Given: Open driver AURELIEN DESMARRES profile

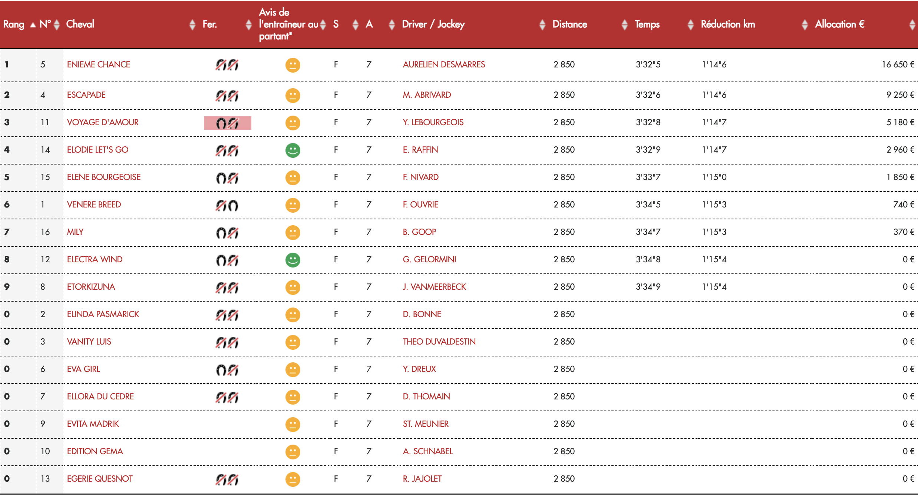Looking at the screenshot, I should (444, 64).
